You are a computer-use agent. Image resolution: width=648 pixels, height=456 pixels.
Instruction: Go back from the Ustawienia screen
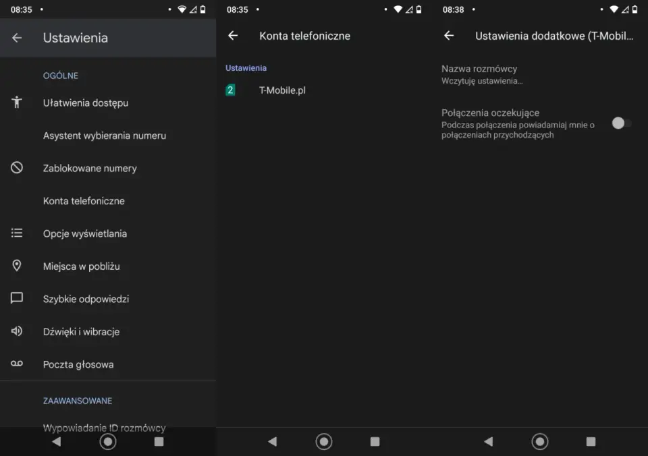[17, 38]
